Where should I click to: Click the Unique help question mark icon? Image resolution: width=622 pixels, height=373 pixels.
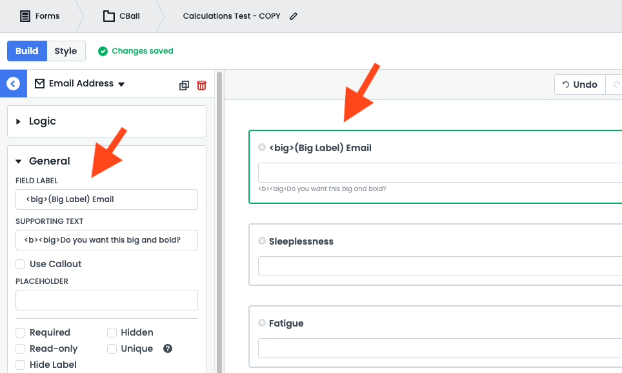click(168, 348)
